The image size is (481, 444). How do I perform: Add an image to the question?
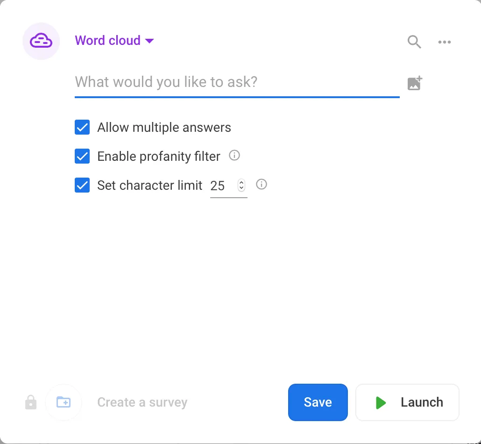point(415,83)
